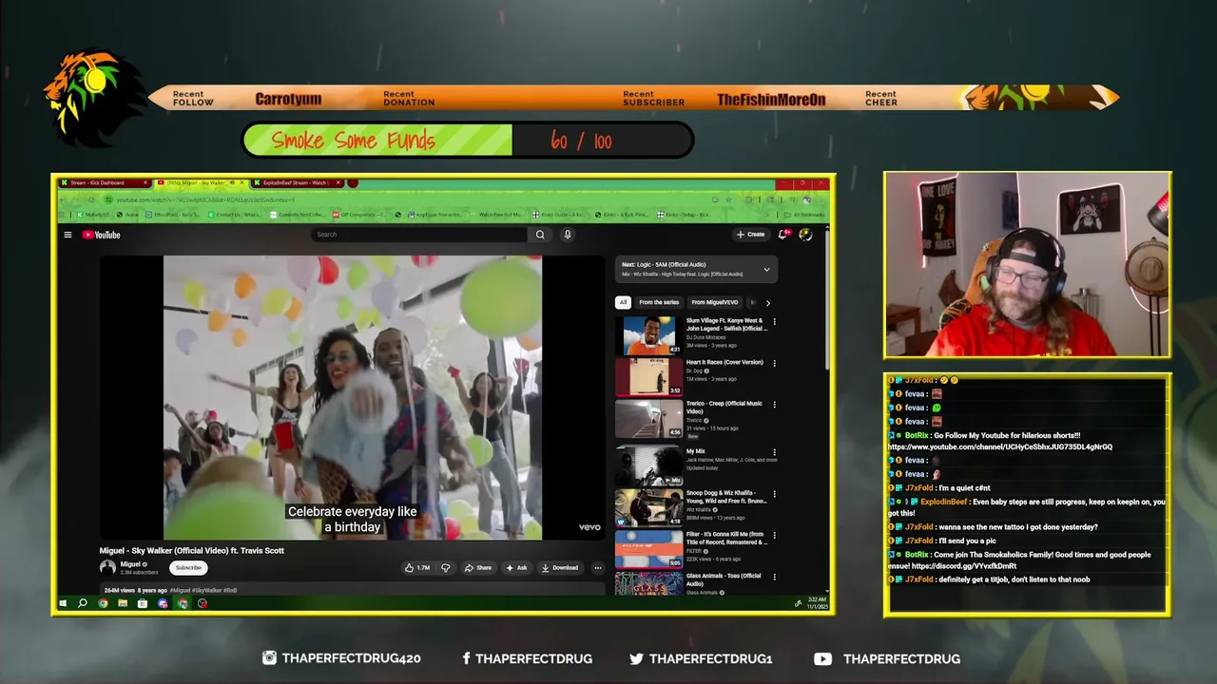Open Filter It's Gonna Kill Me thumbnail
The height and width of the screenshot is (684, 1217).
tap(648, 549)
